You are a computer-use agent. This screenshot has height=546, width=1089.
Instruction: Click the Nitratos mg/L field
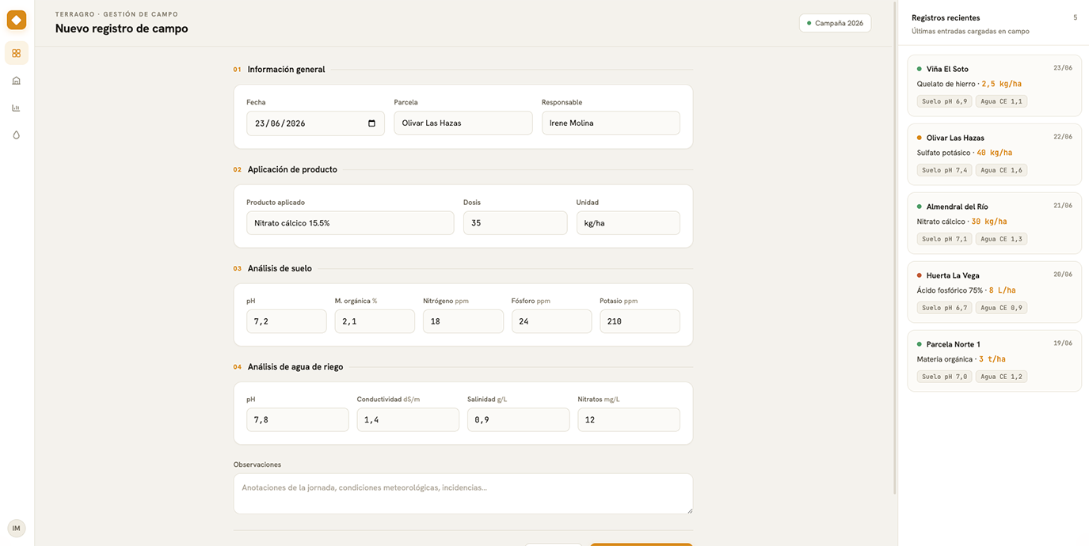point(629,419)
